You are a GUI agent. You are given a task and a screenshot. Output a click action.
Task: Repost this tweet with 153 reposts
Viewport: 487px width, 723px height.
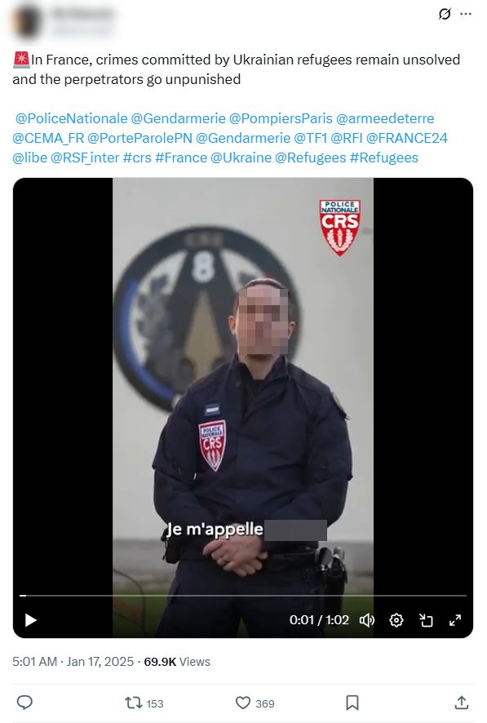tap(144, 703)
